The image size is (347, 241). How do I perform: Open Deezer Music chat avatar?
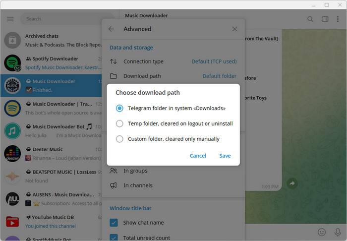pos(12,154)
